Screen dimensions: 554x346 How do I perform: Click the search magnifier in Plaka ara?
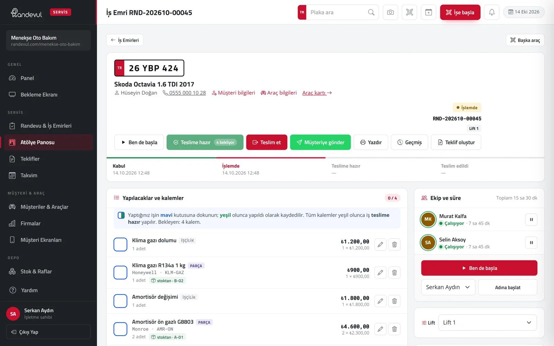371,12
